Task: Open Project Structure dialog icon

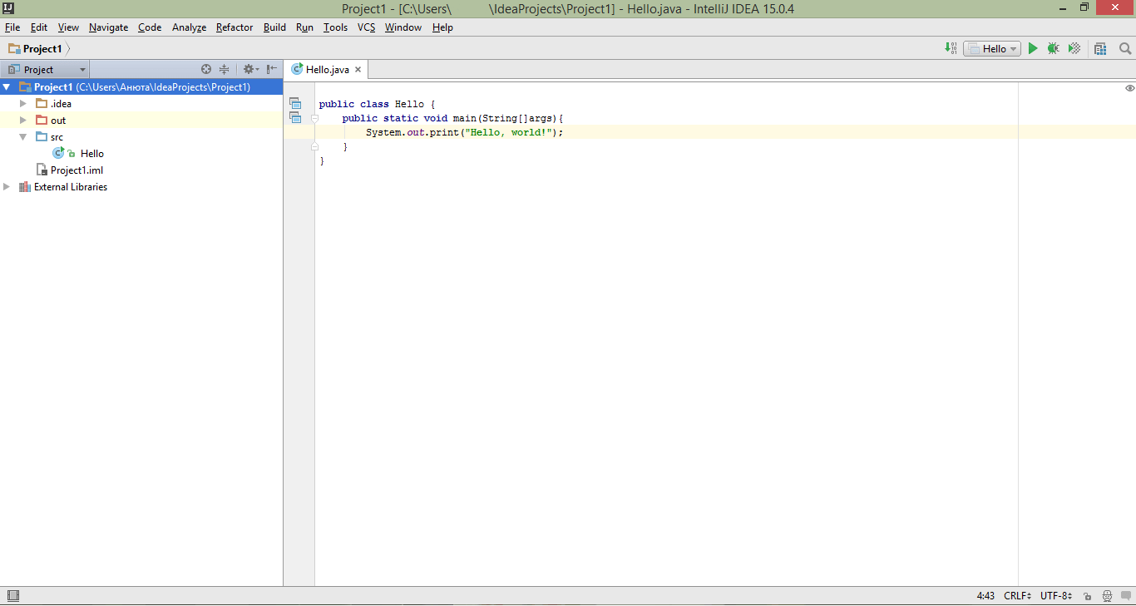Action: click(x=1101, y=48)
